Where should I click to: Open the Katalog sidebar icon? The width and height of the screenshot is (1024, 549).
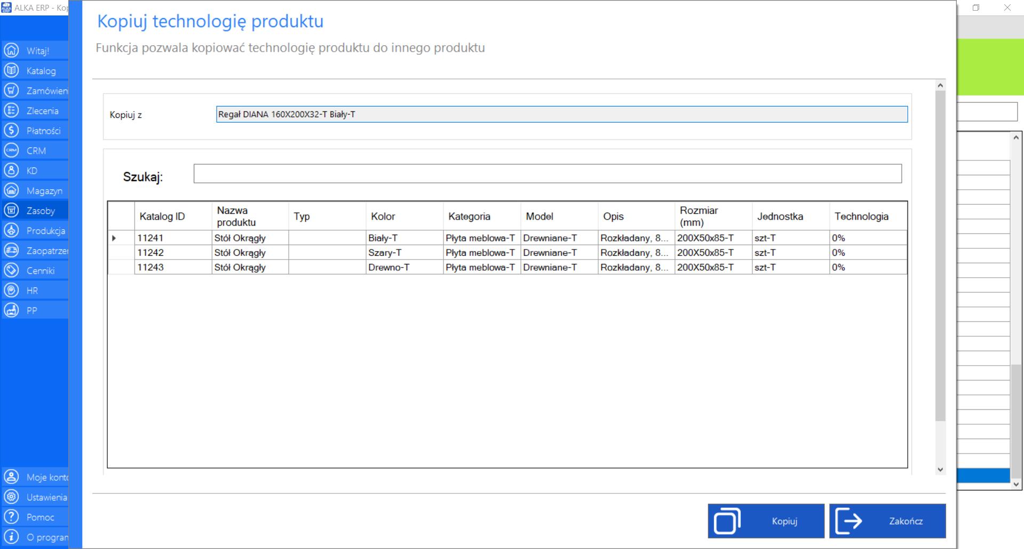click(x=11, y=70)
